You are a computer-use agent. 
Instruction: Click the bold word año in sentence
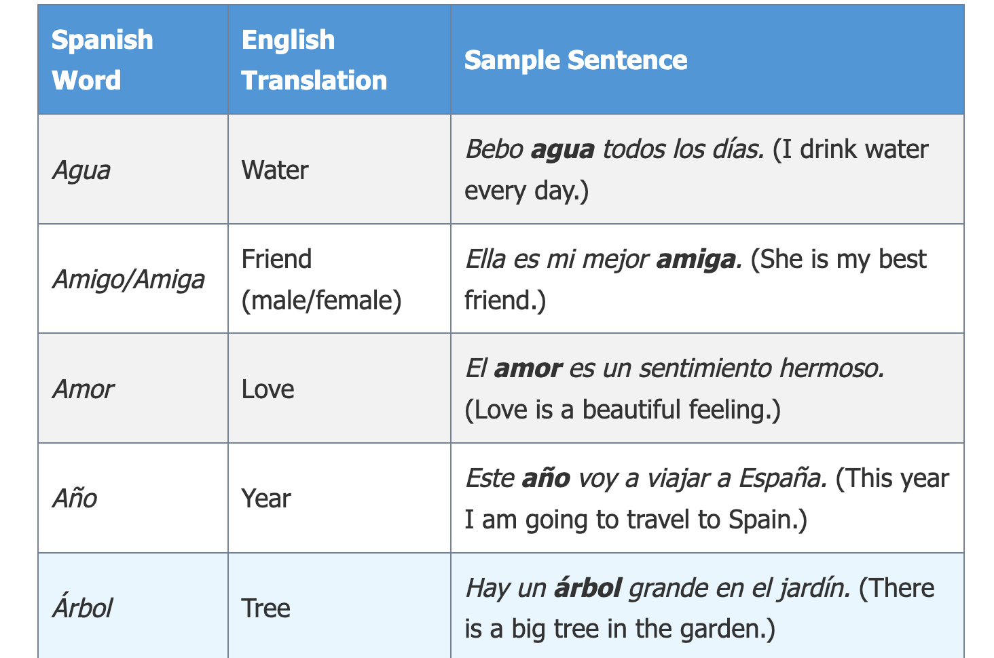(546, 478)
